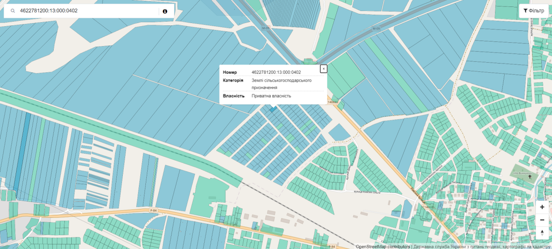Screen dimensions: 552x249
Task: Open the info icon in search bar
Action: (165, 11)
